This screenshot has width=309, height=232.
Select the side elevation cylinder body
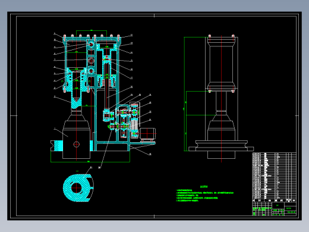point(221,64)
